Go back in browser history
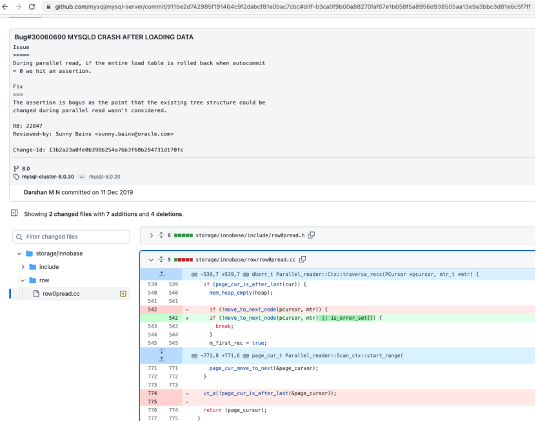The height and width of the screenshot is (421, 536). 6,6
